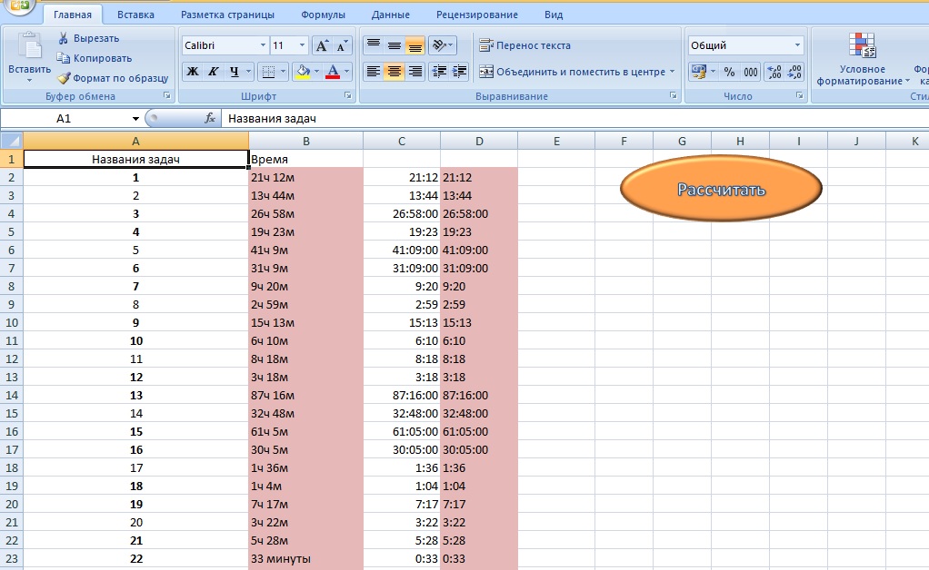929x570 pixels.
Task: Align text right in cell
Action: pos(415,72)
